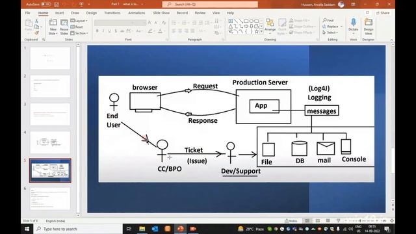Open the Transitions tab
Image resolution: width=416 pixels, height=234 pixels.
(112, 13)
